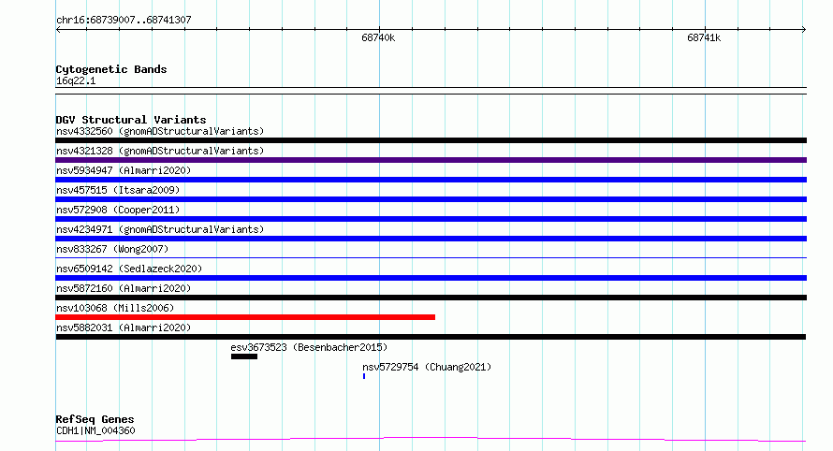
Task: Click the magenta CDH1 gene line
Action: (x=431, y=439)
